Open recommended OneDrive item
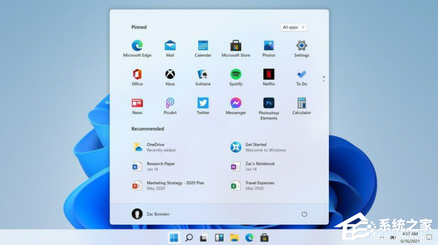 click(154, 147)
